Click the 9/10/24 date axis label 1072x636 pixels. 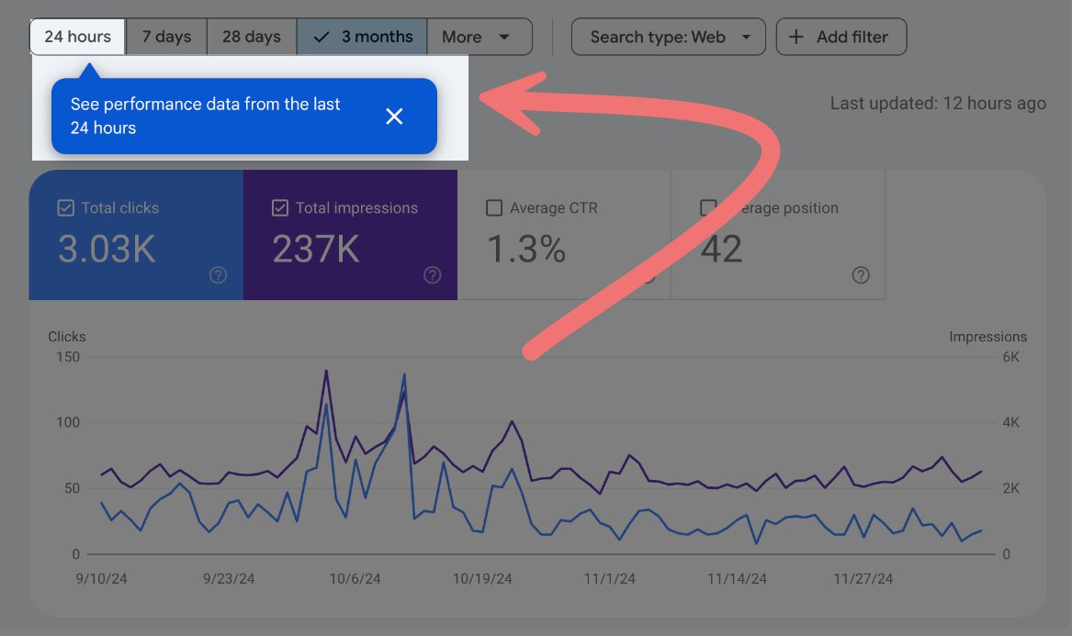pyautogui.click(x=101, y=578)
